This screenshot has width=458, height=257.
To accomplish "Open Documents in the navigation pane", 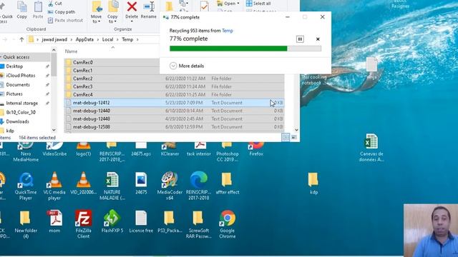I will pyautogui.click(x=18, y=85).
